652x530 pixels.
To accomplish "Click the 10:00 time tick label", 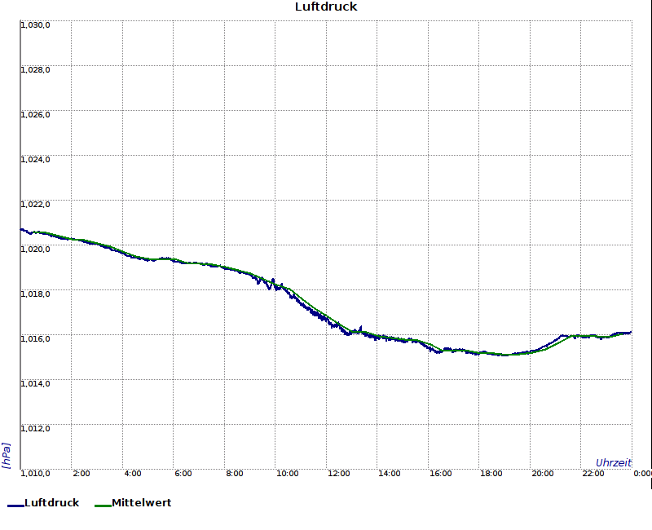I will click(x=288, y=474).
